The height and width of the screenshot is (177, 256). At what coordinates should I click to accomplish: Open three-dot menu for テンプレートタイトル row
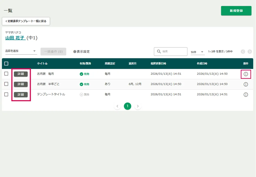pos(246,94)
